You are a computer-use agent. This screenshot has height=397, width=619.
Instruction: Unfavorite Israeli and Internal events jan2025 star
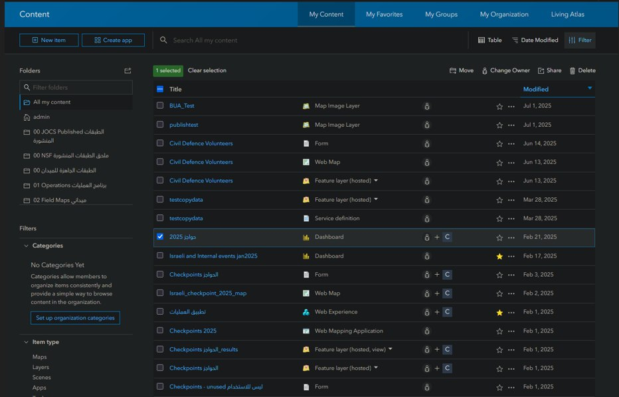(499, 256)
